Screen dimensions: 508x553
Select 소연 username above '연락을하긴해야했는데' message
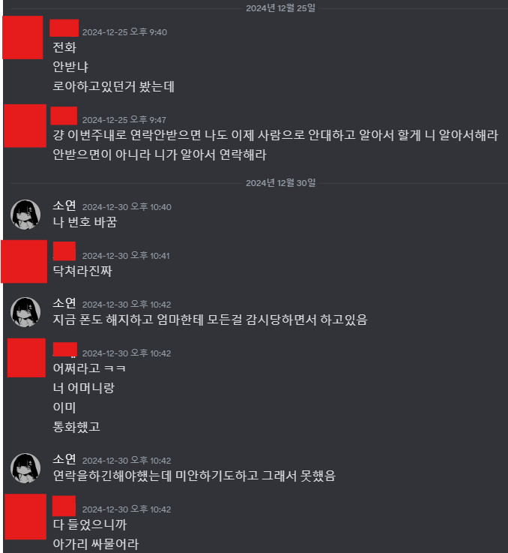point(64,459)
